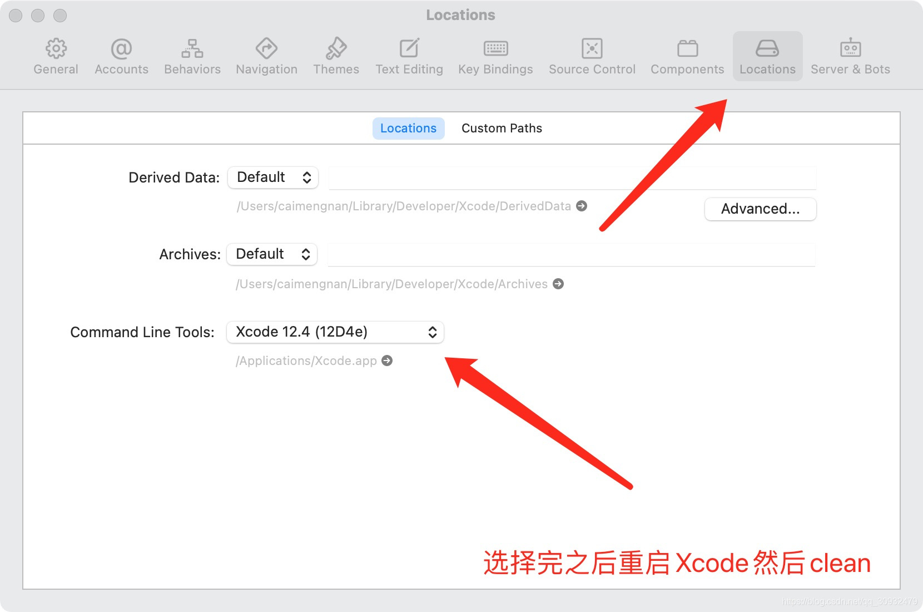Screen dimensions: 923x612
Task: Open Command Line Tools Xcode 12.4 dropdown
Action: [335, 332]
